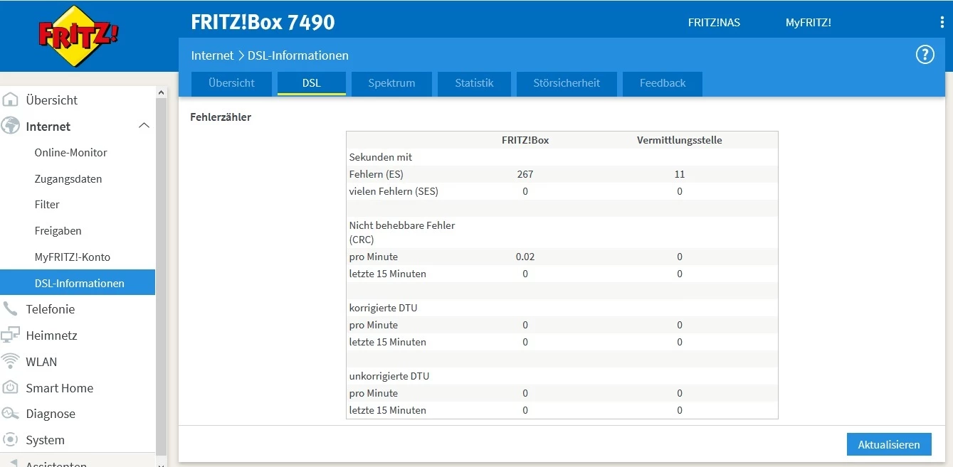Click the 'unkorrigierte DTU' label
Screen dimensions: 953x467
[389, 376]
